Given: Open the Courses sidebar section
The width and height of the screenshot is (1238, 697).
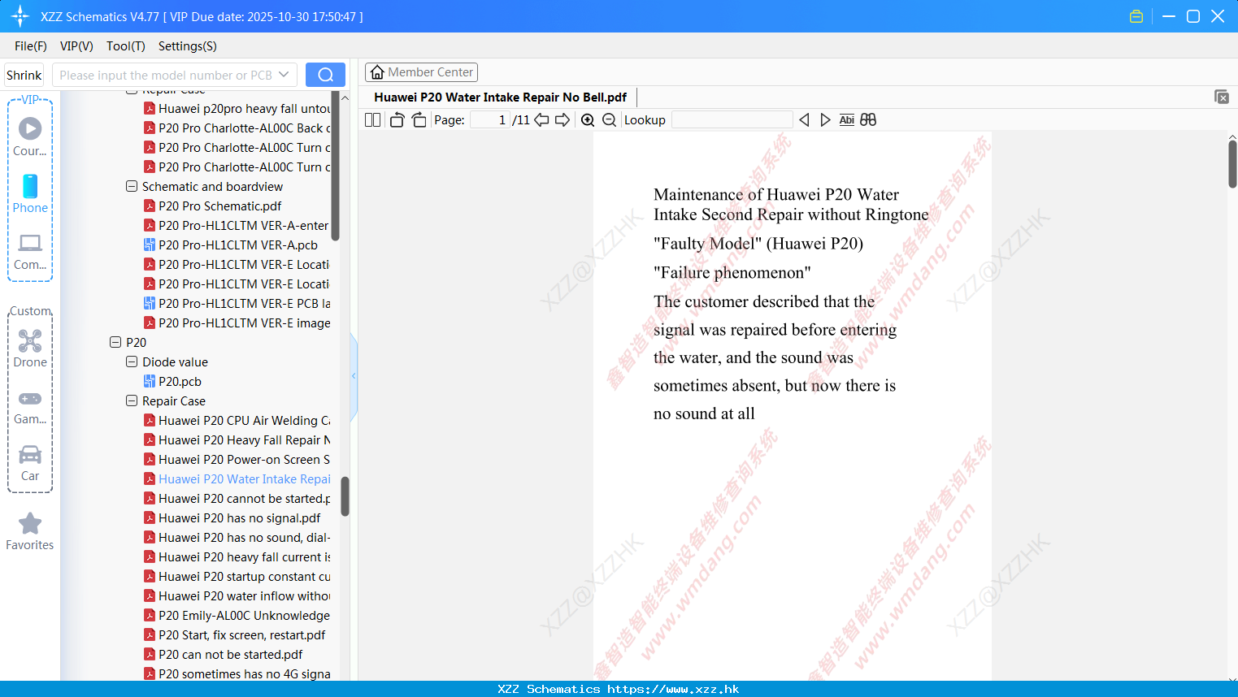Looking at the screenshot, I should (x=30, y=136).
